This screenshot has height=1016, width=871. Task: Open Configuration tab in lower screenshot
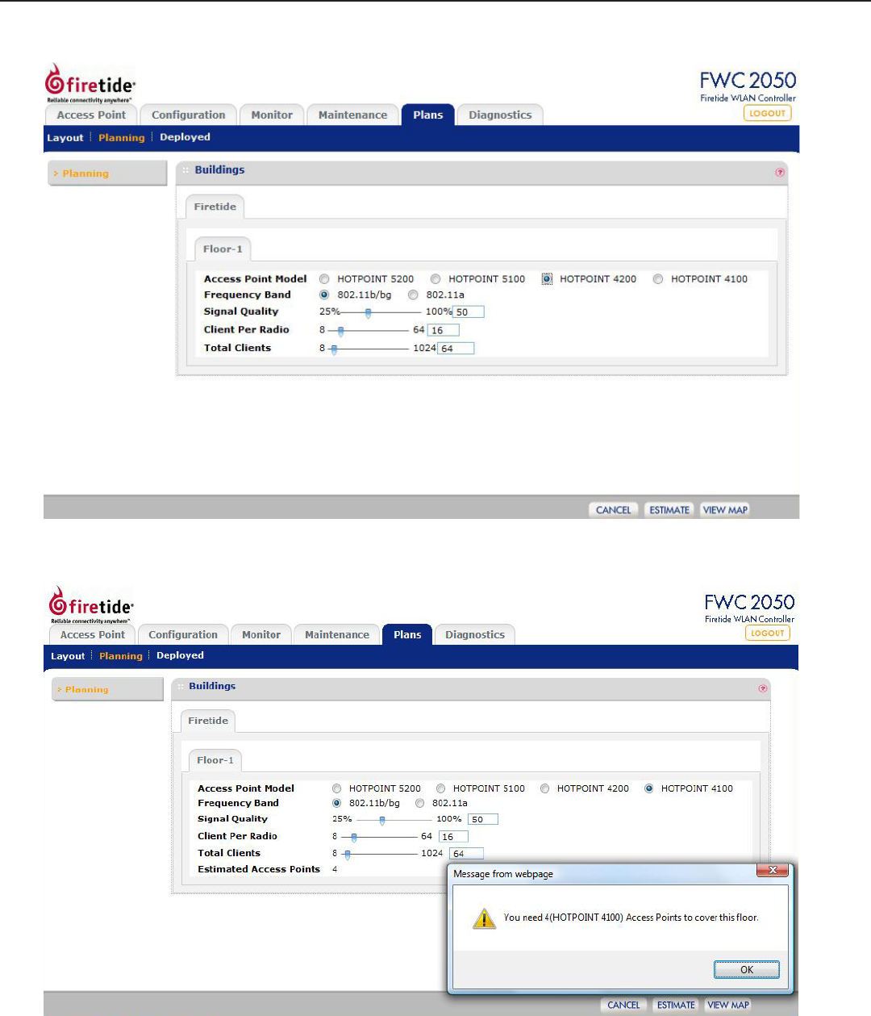point(183,635)
